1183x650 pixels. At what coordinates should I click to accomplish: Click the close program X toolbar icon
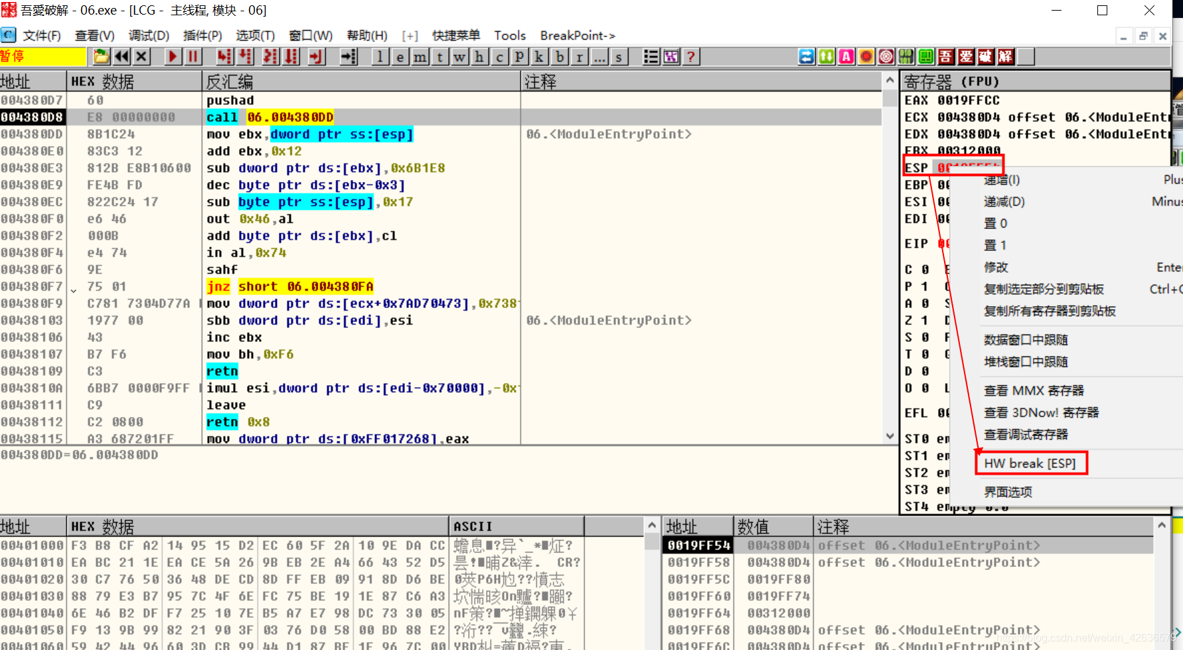point(141,56)
